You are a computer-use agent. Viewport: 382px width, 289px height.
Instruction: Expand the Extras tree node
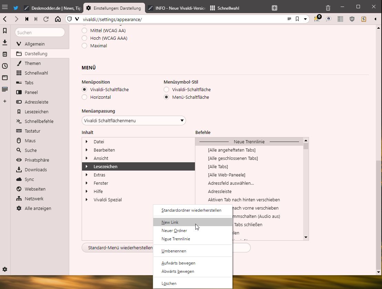(86, 175)
